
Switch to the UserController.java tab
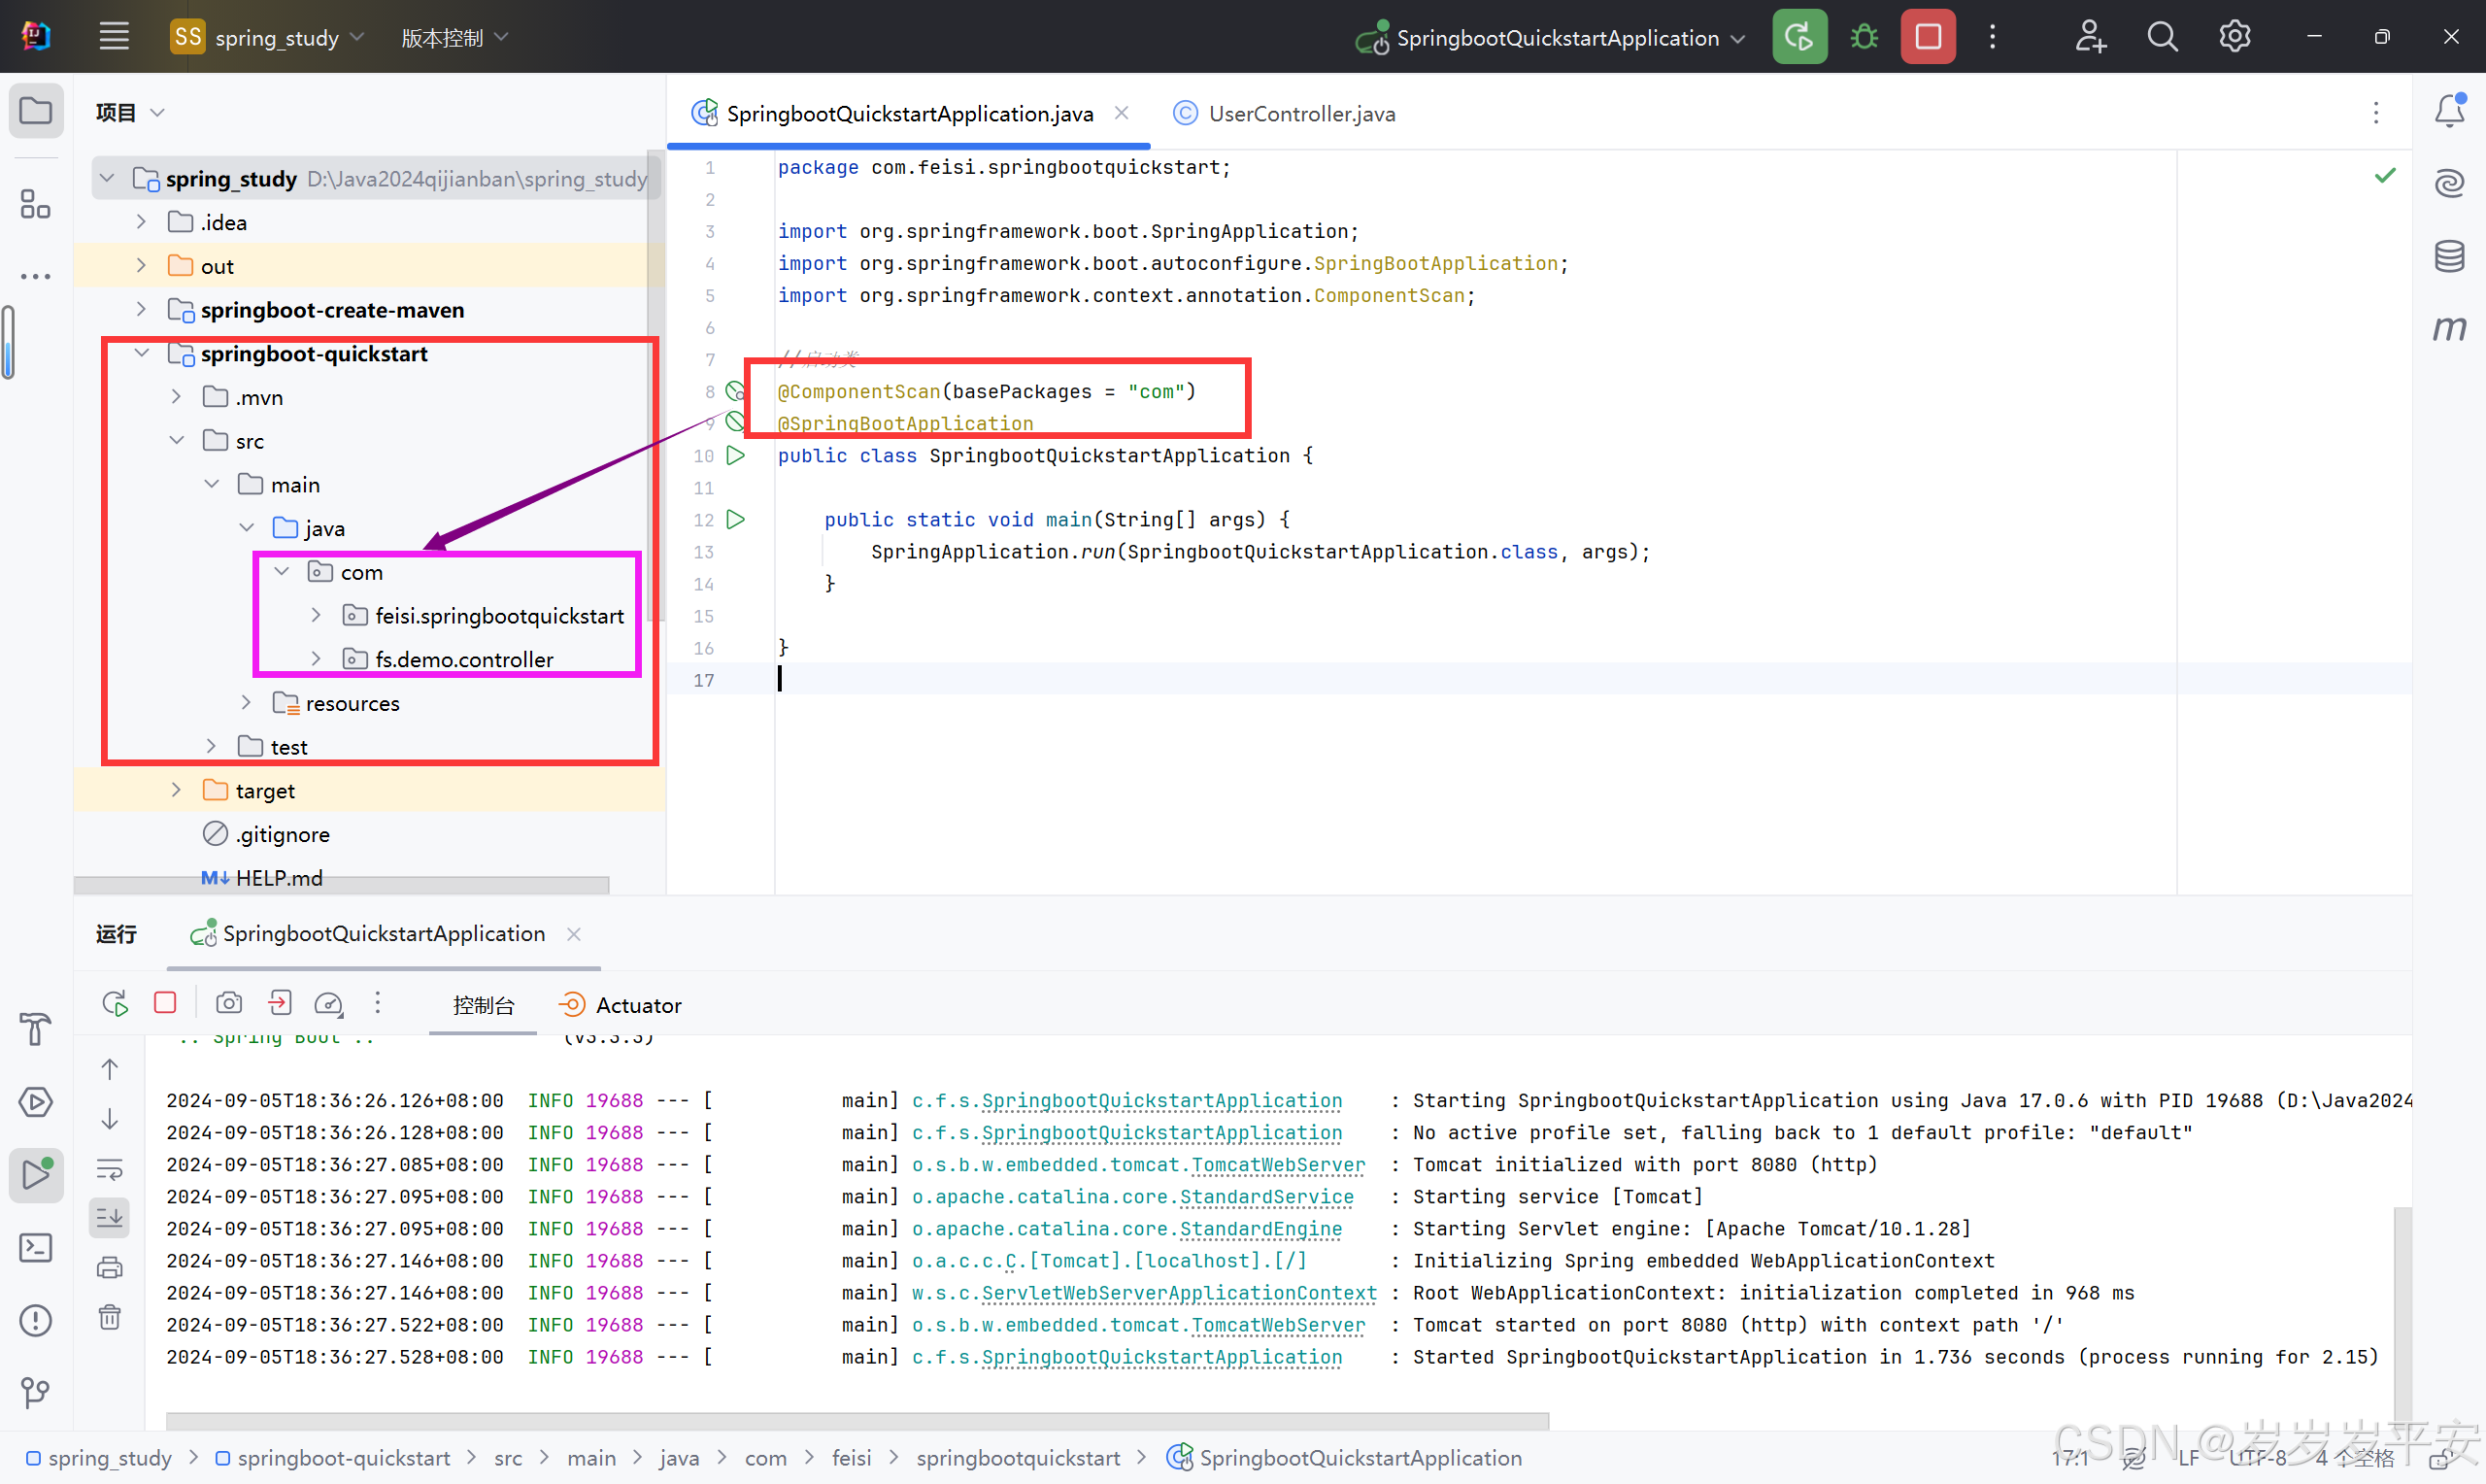pos(1284,113)
